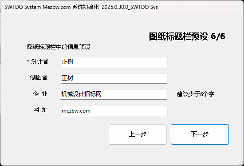Focus the 制图者 input field
The height and width of the screenshot is (166, 244).
[x=114, y=78]
